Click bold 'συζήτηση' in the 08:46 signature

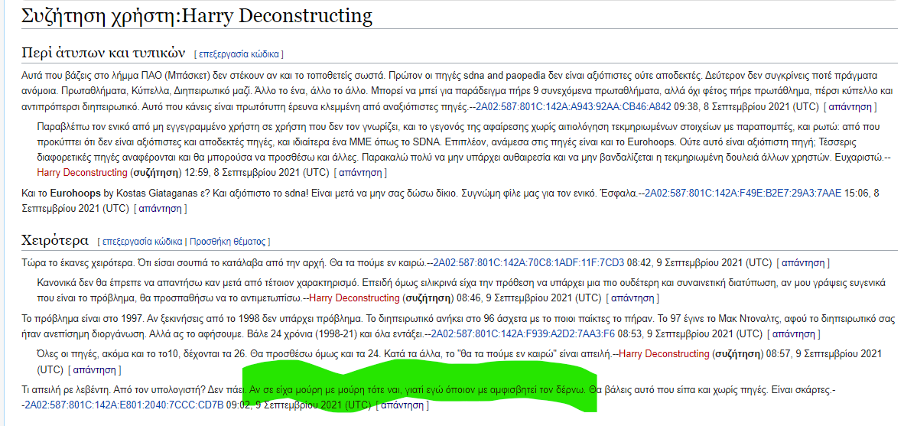point(428,298)
